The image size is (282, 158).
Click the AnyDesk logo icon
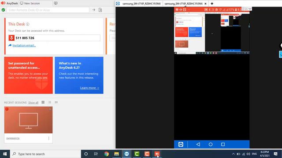3,3
